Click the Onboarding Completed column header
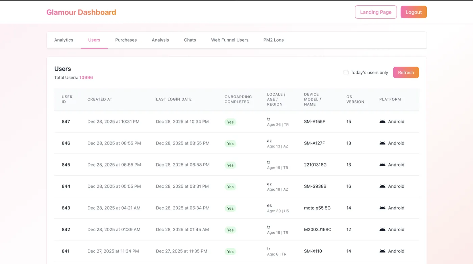This screenshot has width=473, height=264. coord(238,99)
